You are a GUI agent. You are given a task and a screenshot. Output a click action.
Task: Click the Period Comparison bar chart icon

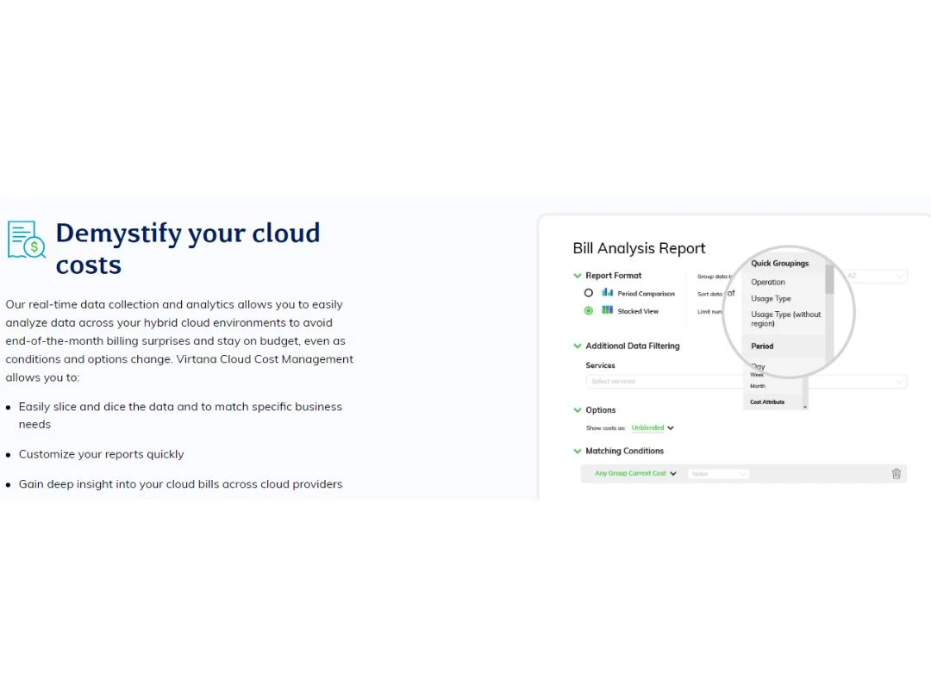607,293
